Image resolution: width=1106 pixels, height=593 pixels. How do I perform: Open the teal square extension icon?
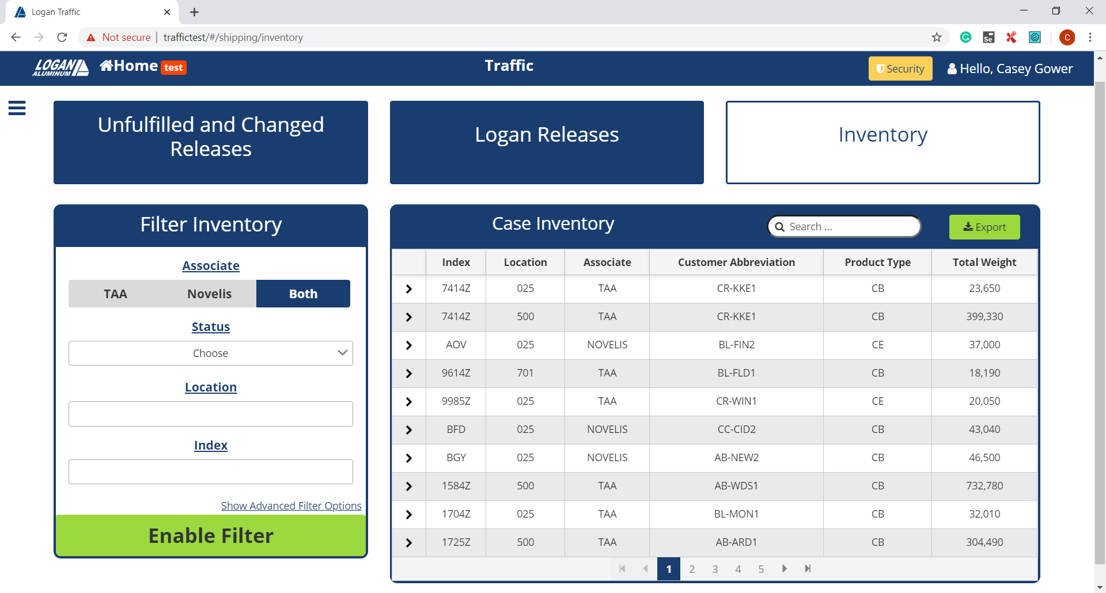[x=1035, y=37]
